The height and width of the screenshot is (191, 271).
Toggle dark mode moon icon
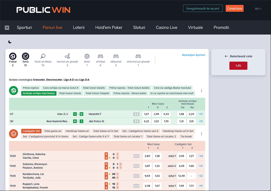[x=10, y=42]
